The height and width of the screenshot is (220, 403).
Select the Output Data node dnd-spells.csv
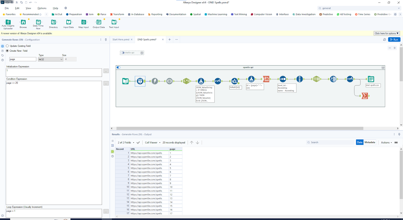pyautogui.click(x=371, y=79)
